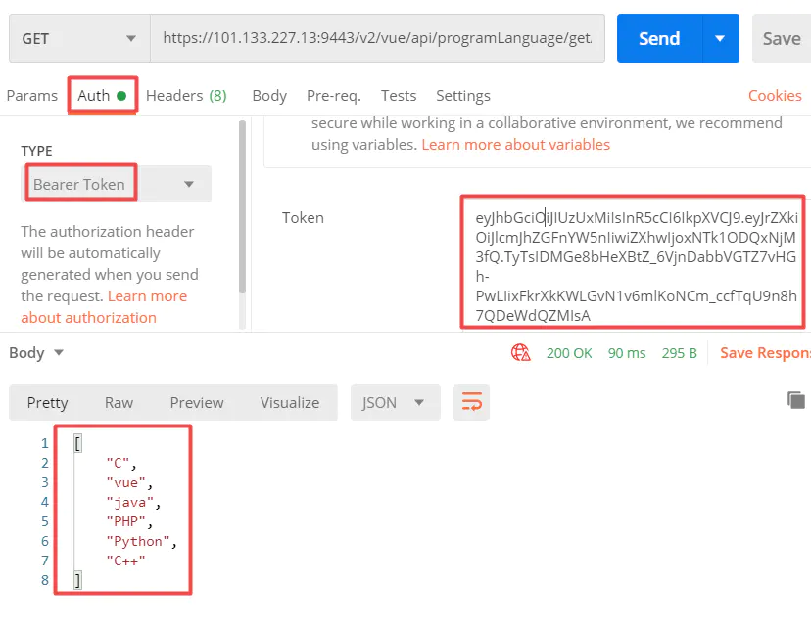Open Learn more about authorization link
Viewport: 811px width, 628px height.
(104, 307)
